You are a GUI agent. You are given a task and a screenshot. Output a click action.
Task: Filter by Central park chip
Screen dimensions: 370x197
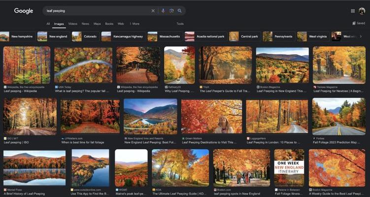click(x=245, y=36)
